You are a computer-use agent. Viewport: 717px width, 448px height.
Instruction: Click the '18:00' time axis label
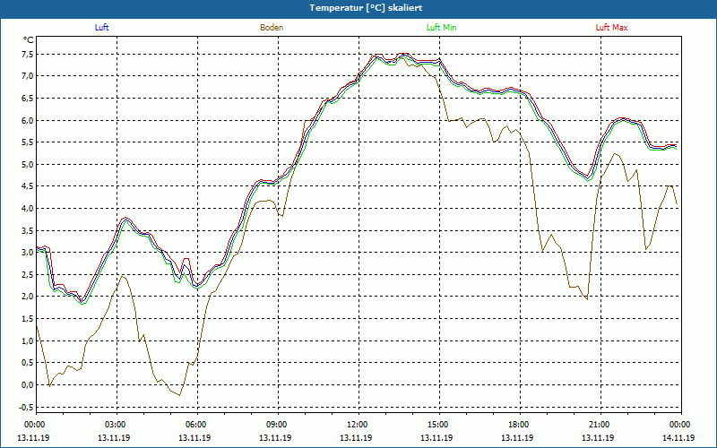click(520, 425)
